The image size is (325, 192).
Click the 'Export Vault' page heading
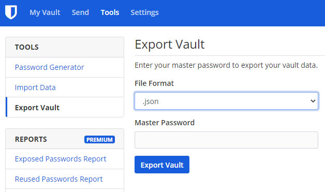pos(170,45)
